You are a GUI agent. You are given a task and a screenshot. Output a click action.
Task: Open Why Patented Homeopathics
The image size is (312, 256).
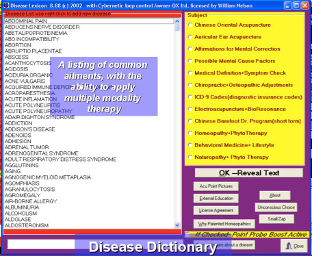pyautogui.click(x=224, y=224)
